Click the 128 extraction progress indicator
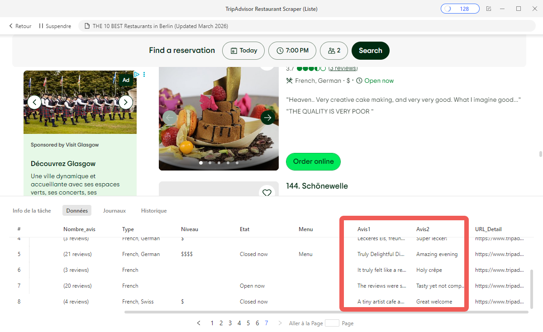This screenshot has height=332, width=543. pyautogui.click(x=460, y=8)
